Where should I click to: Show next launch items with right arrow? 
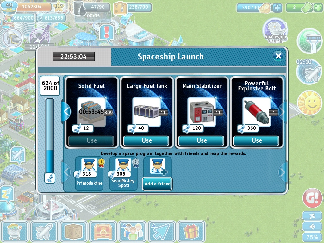[283, 112]
